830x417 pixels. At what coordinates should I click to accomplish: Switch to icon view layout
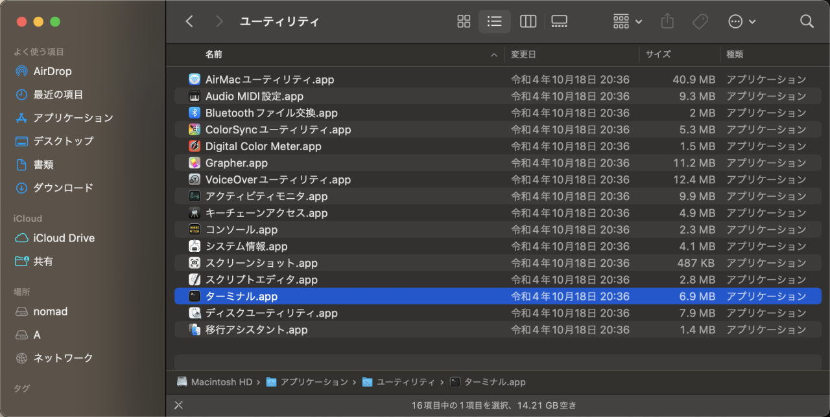463,21
